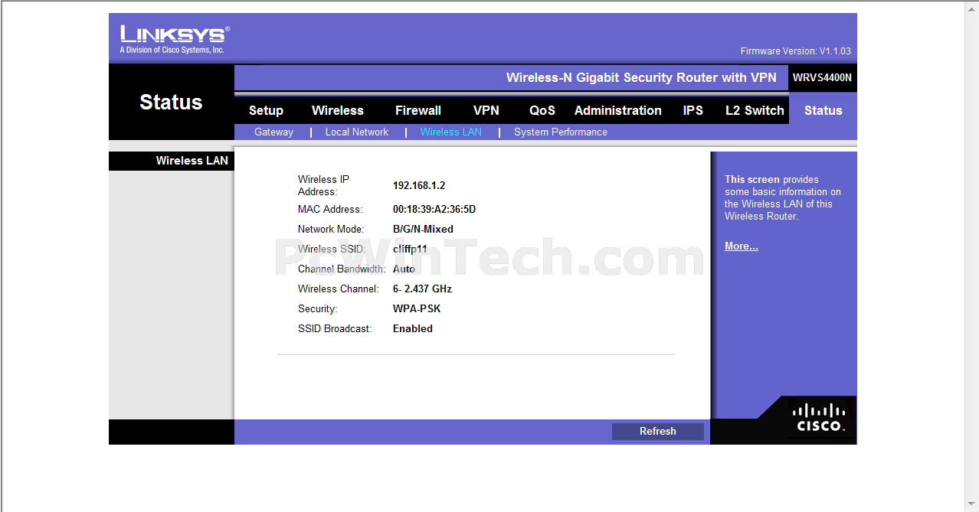Open the QoS tab
Viewport: 979px width, 512px height.
[542, 110]
